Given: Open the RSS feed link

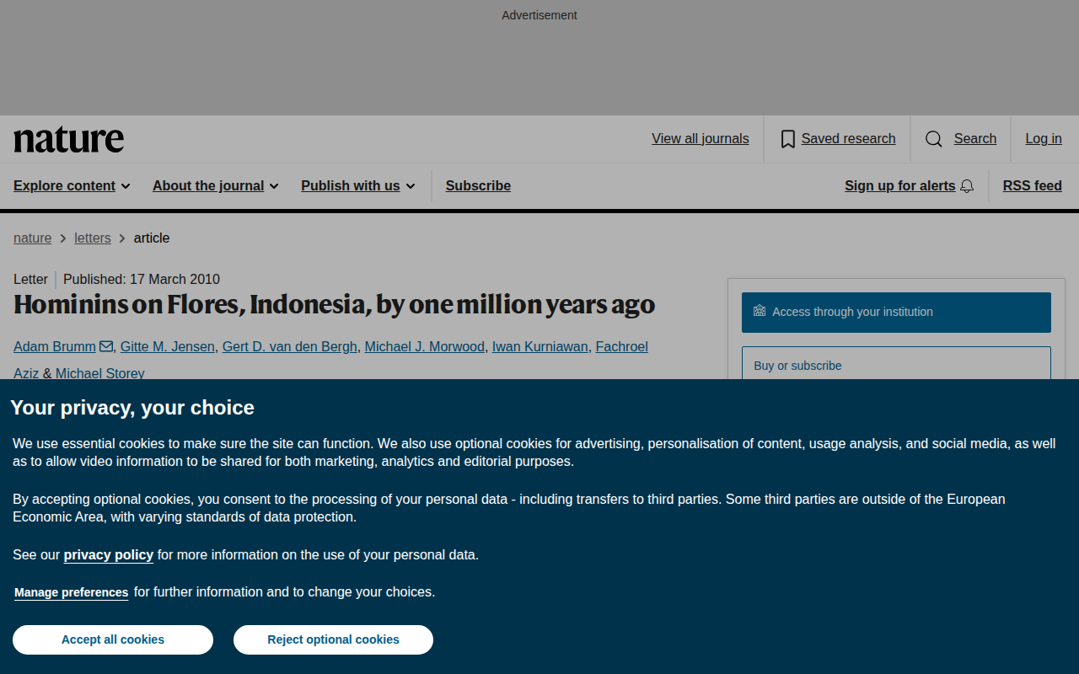Looking at the screenshot, I should pos(1032,186).
